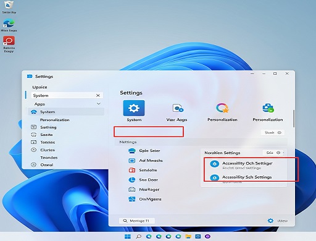Click the Gple Seier list icon
316x241 pixels.
coord(132,151)
